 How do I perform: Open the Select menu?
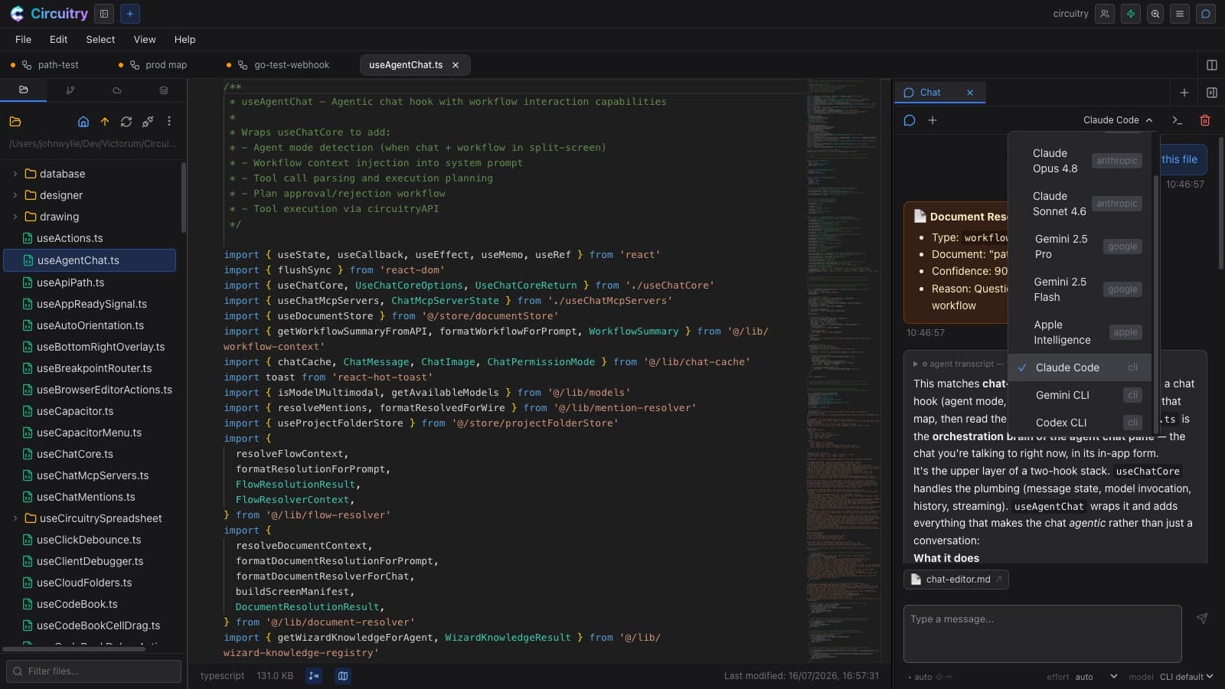[100, 39]
